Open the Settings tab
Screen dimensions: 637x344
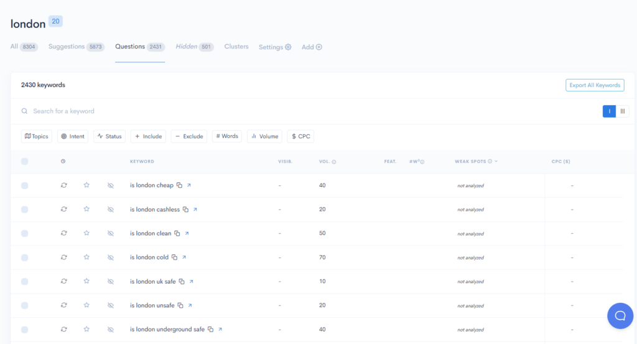(x=275, y=47)
